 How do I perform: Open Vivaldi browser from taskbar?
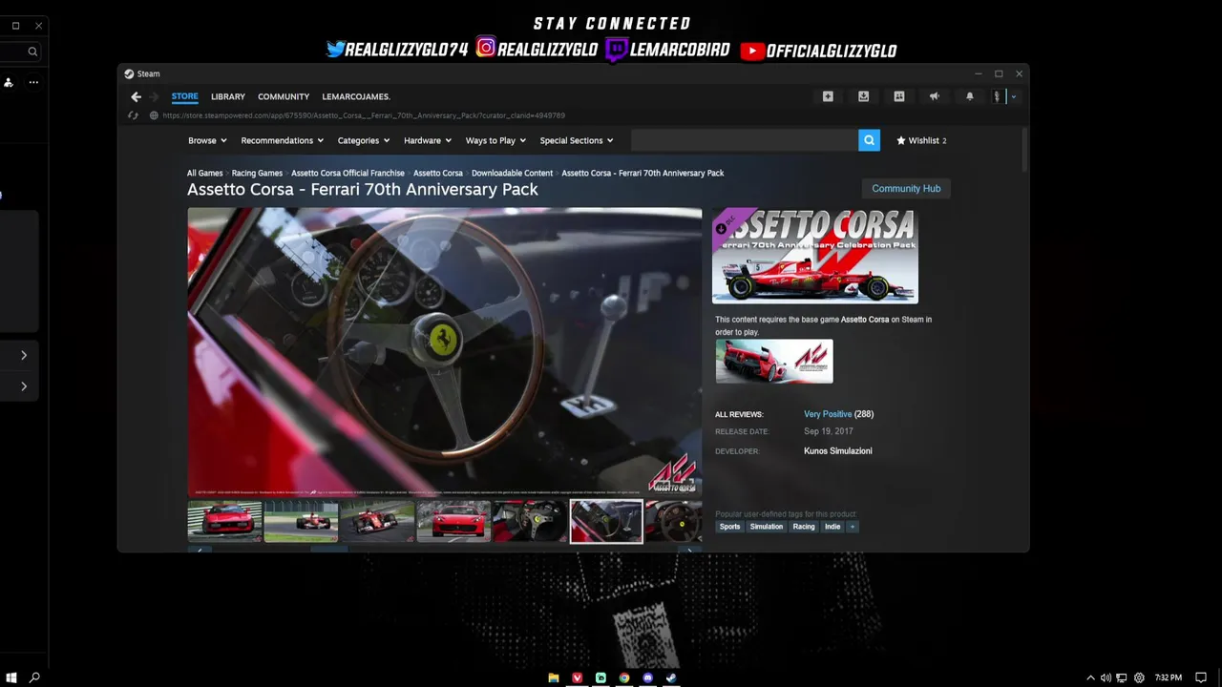(x=577, y=677)
